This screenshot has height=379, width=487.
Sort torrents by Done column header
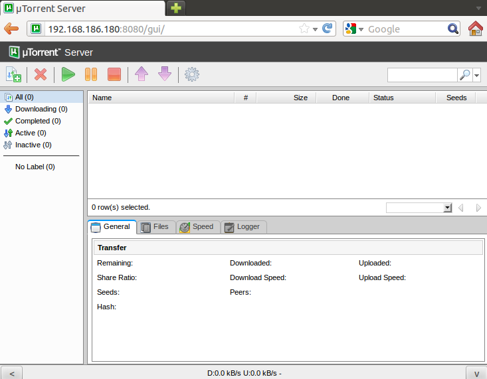tap(343, 98)
